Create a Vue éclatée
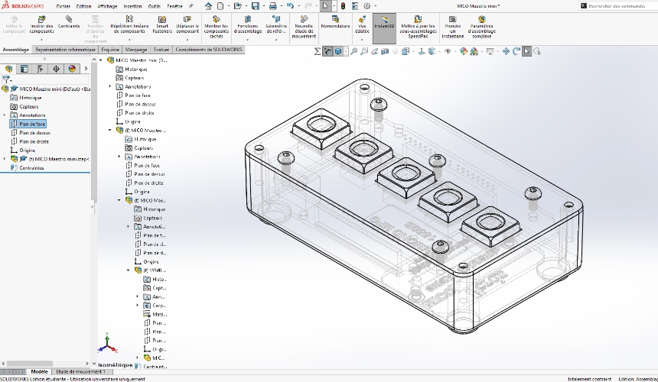 point(362,24)
